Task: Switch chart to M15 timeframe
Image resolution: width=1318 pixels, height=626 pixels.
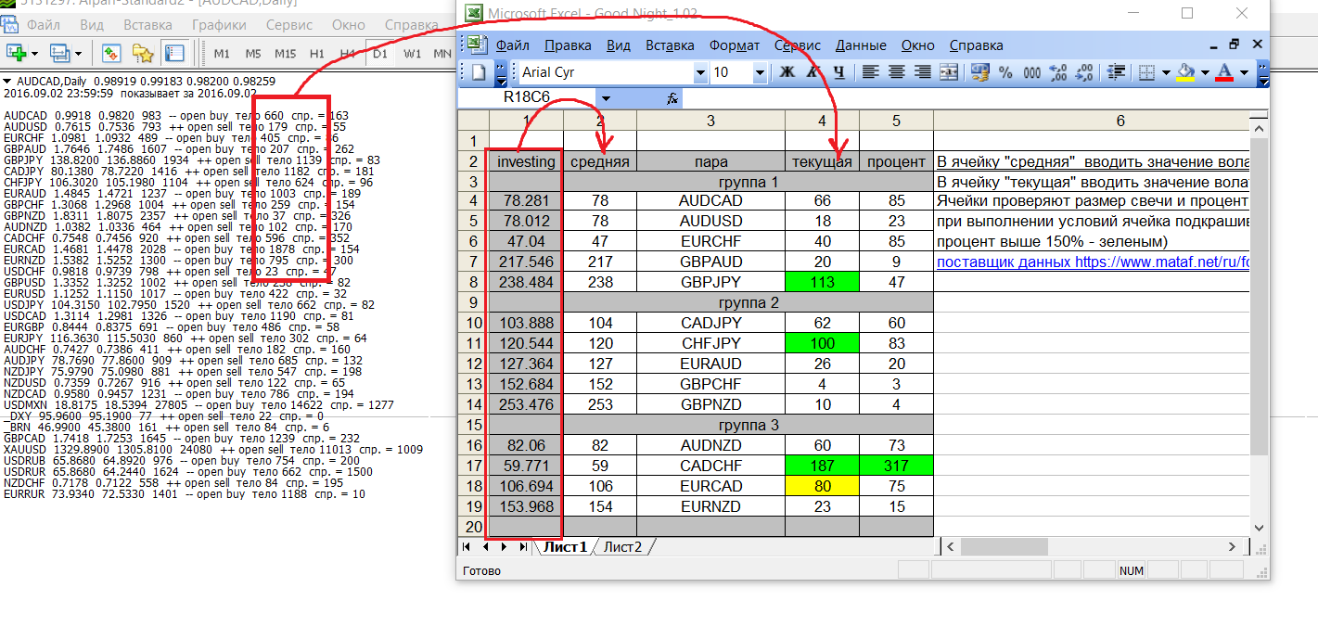Action: coord(286,54)
